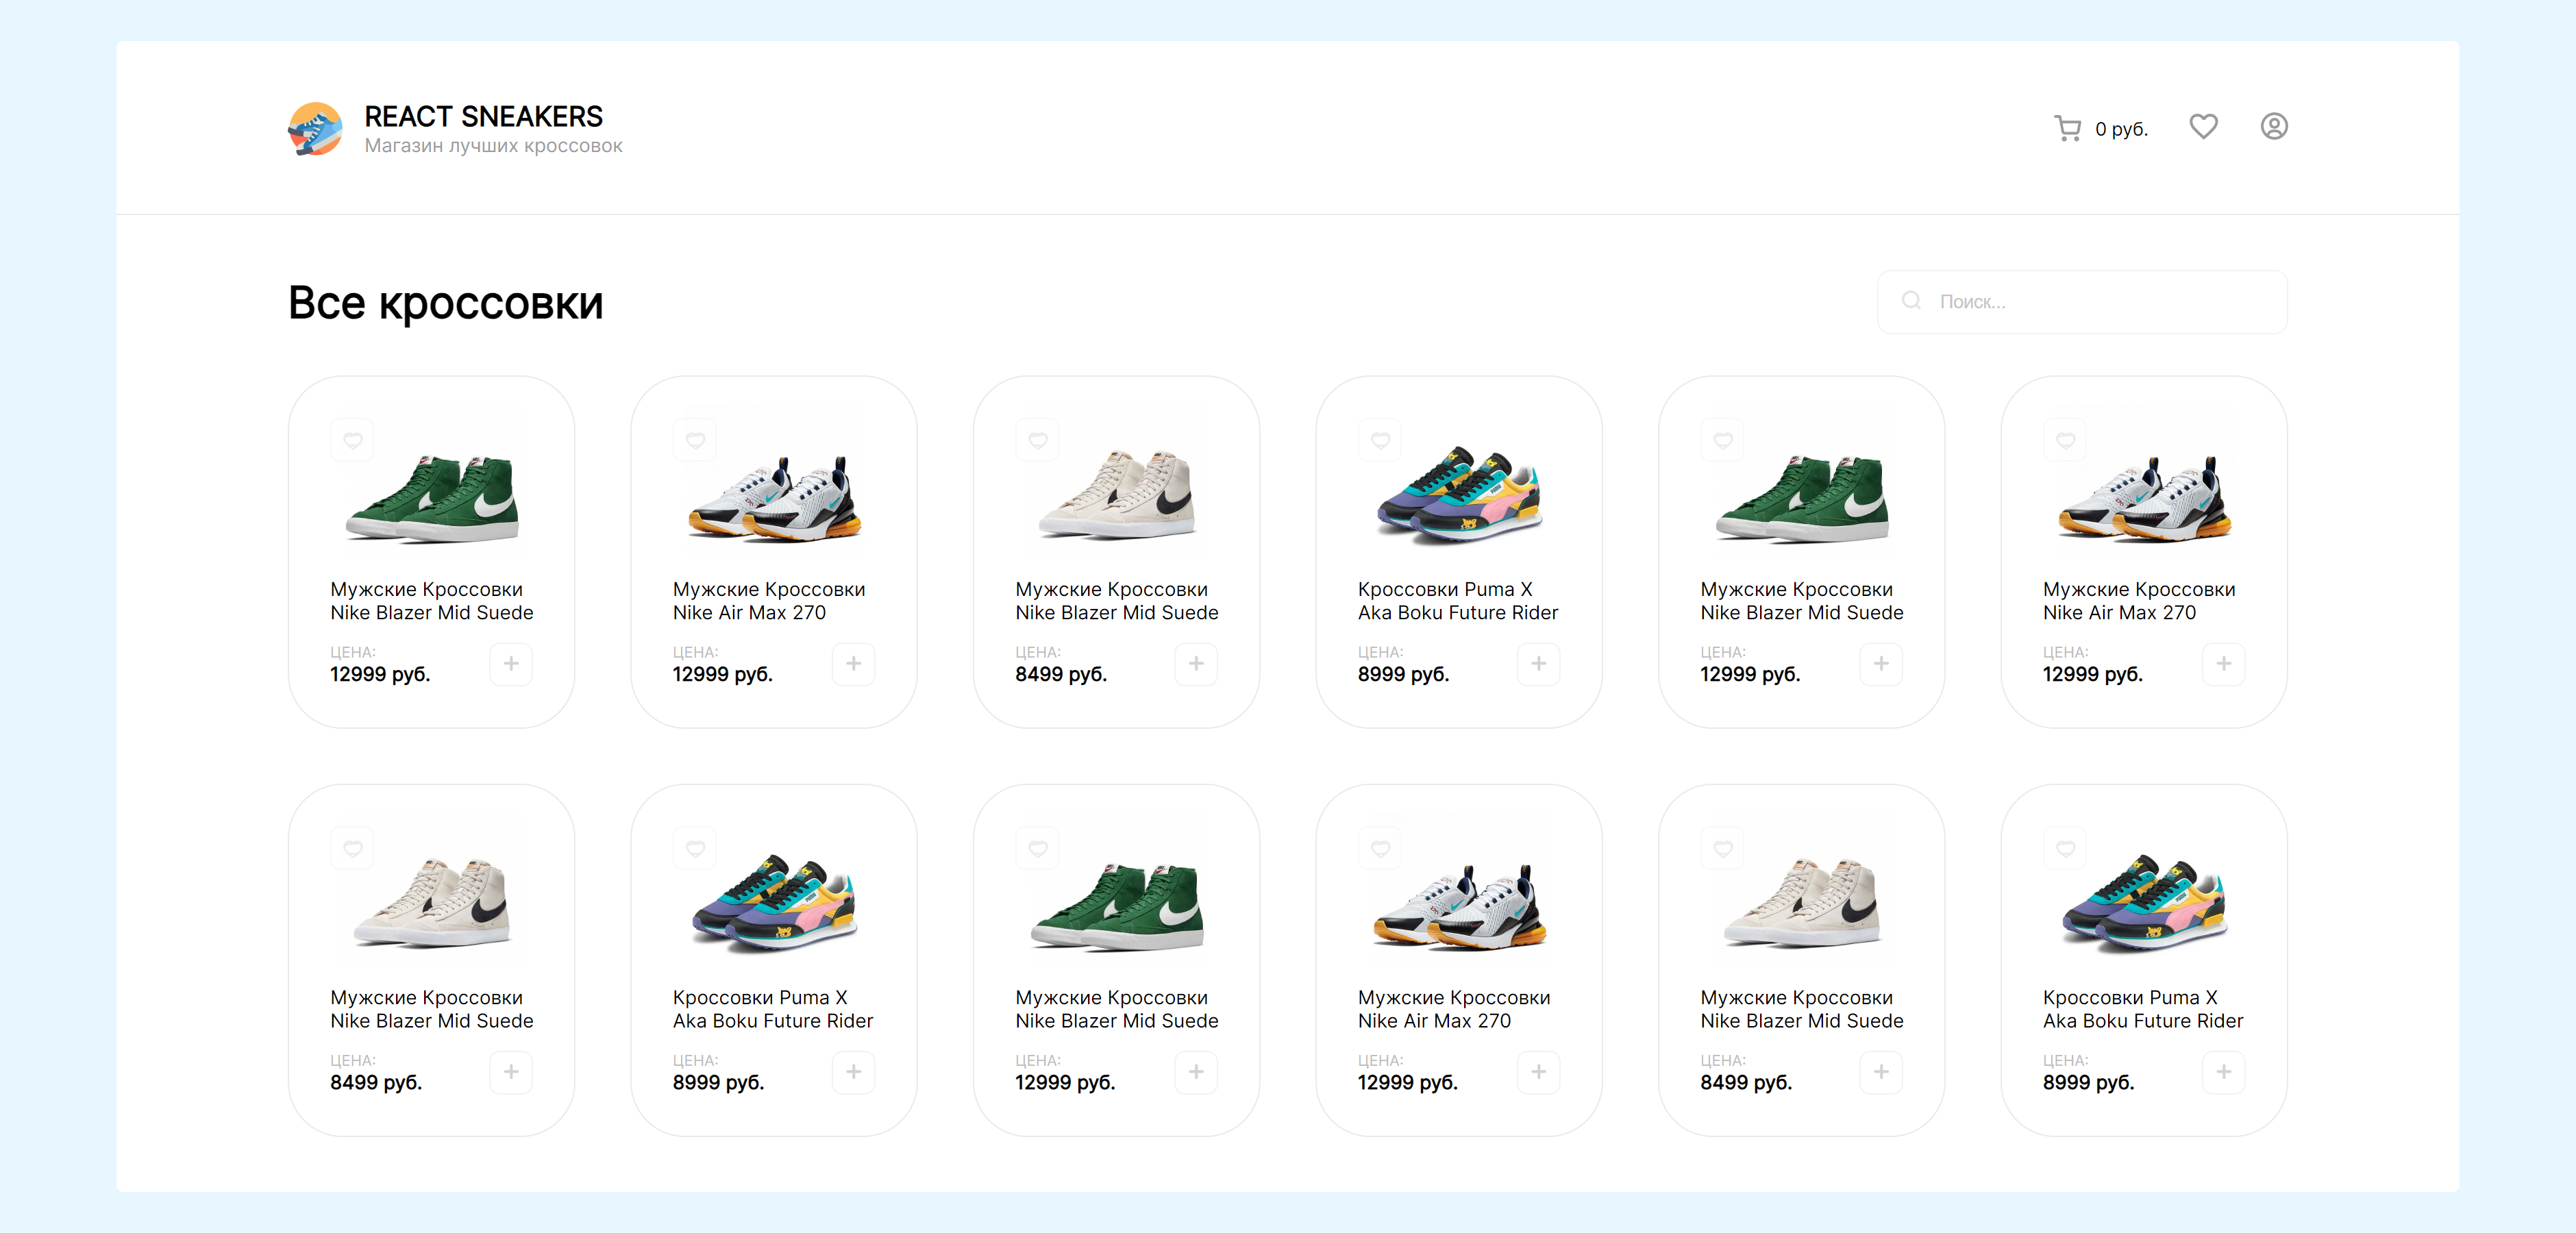
Task: Click Puma shoe image, bottom row second card
Action: [x=774, y=903]
